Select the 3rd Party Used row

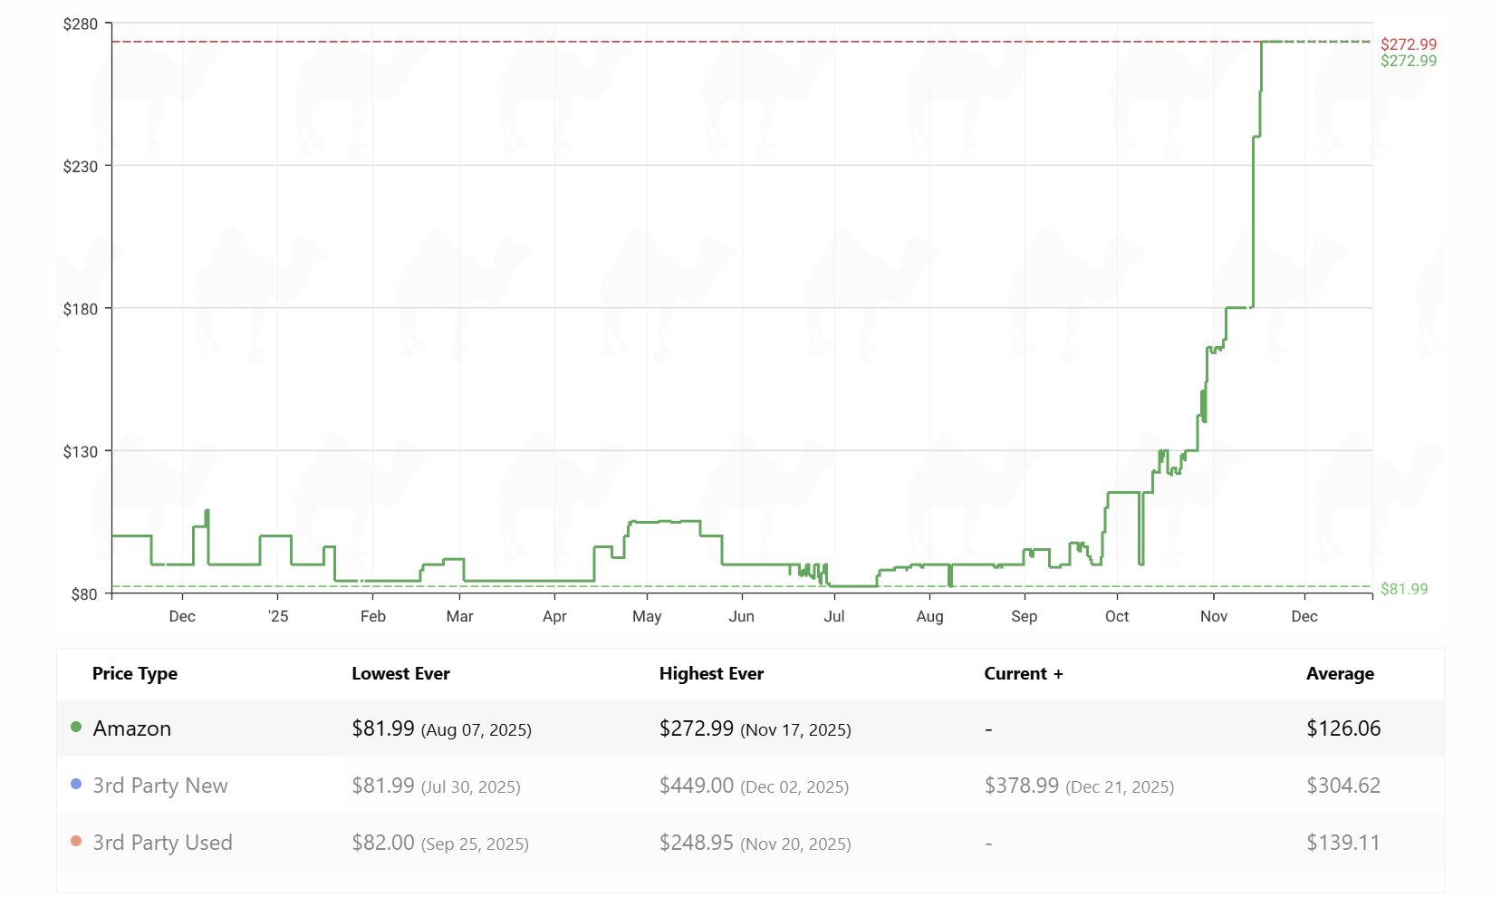163,842
